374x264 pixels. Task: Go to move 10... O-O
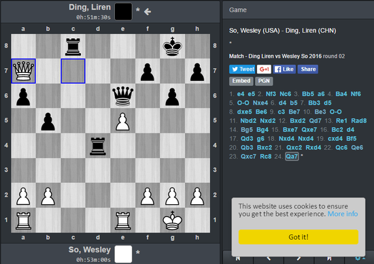[x=335, y=112]
